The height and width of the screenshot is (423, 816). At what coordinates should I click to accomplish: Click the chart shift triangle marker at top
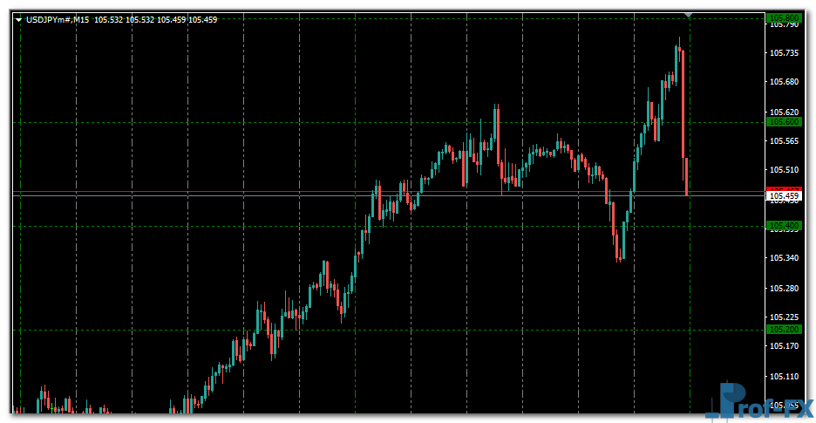(x=690, y=15)
